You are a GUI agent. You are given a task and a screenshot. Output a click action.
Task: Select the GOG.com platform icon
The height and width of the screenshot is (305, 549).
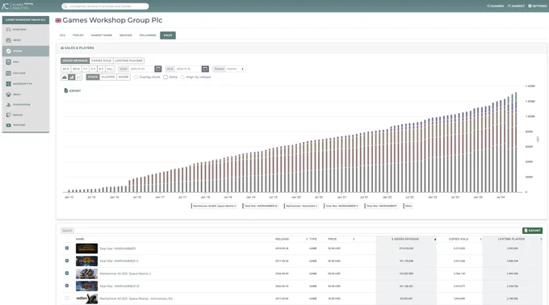[8, 73]
